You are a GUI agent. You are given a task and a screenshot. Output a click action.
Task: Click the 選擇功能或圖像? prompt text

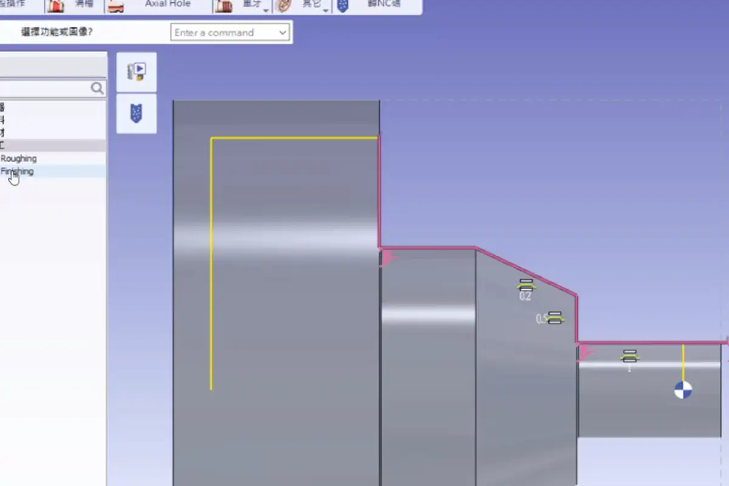tap(56, 32)
